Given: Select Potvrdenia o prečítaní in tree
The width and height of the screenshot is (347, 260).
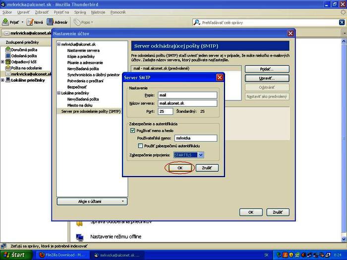Looking at the screenshot, I should click(85, 81).
